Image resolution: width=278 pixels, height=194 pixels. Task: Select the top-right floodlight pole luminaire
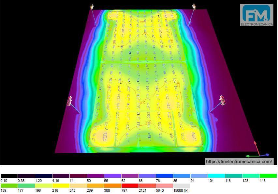click(x=194, y=7)
